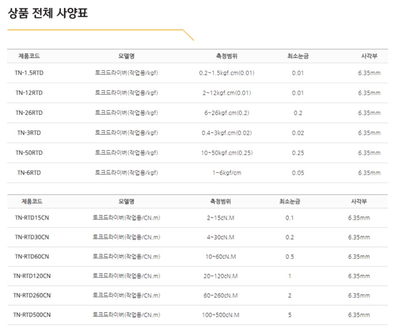This screenshot has height=329, width=396.
Task: Click range 2~15cN.M
Action: pyautogui.click(x=220, y=218)
